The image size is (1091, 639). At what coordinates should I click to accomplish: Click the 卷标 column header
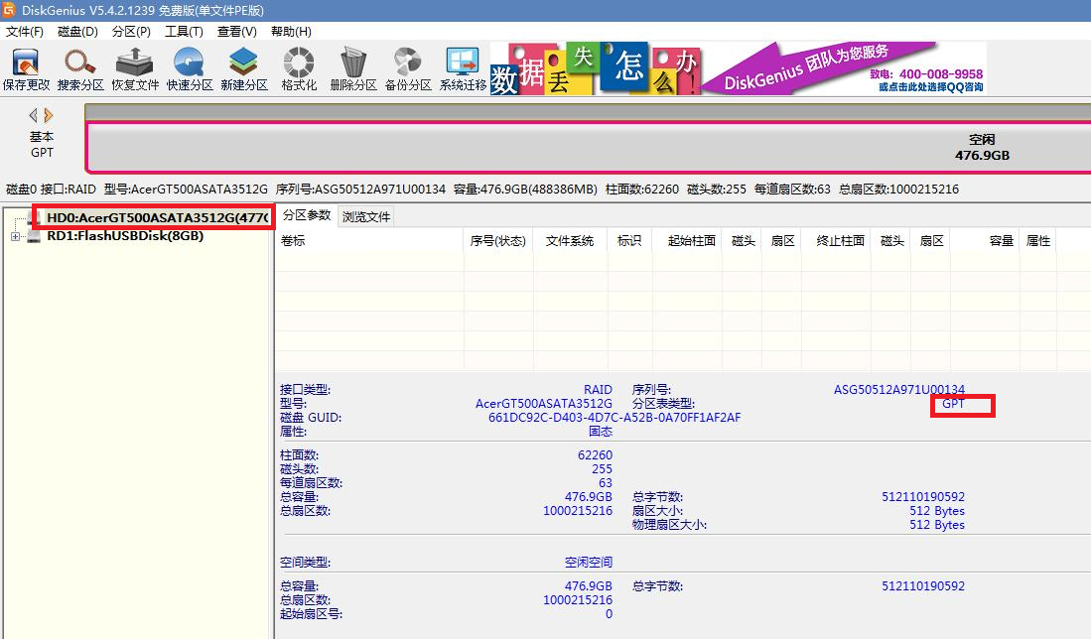pos(369,240)
